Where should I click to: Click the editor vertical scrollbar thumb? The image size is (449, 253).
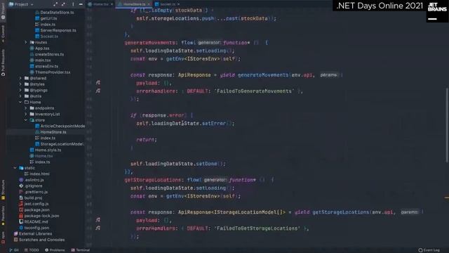pos(447,125)
